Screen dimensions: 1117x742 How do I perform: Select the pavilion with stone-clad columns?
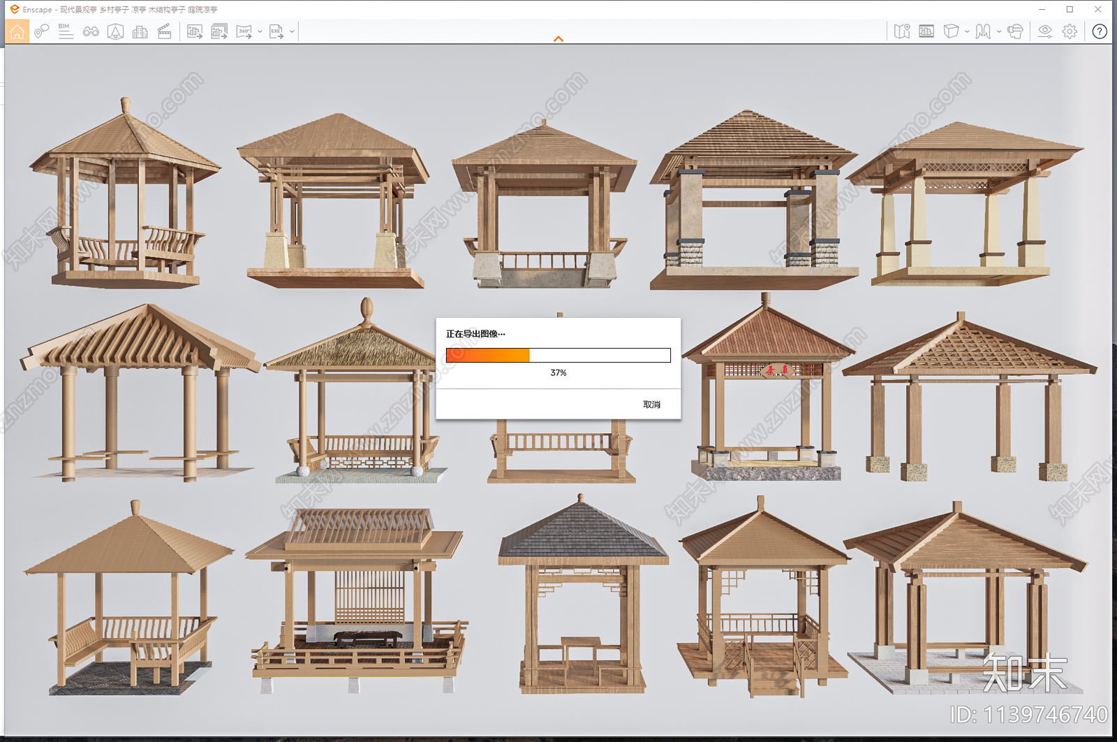coord(754,200)
